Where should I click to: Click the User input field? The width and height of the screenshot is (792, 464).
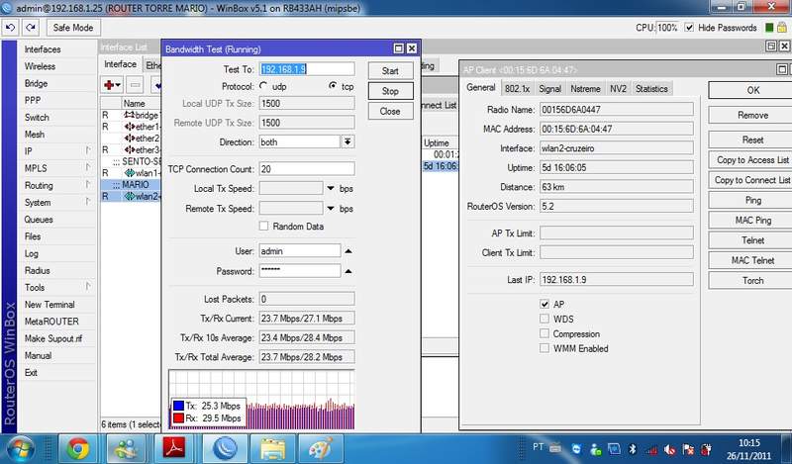(x=300, y=251)
